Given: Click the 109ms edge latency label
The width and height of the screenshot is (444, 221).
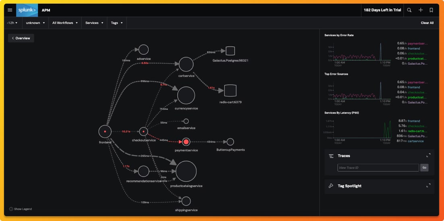Looking at the screenshot, I should click(145, 202).
